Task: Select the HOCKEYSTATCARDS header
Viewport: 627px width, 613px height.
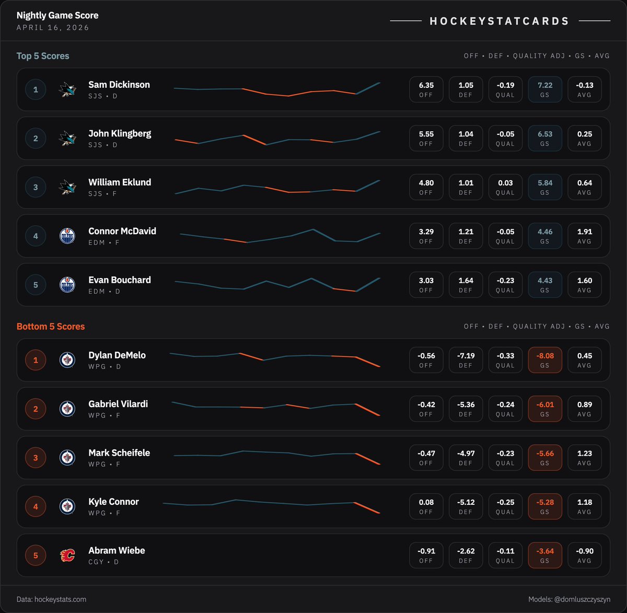Action: click(499, 21)
